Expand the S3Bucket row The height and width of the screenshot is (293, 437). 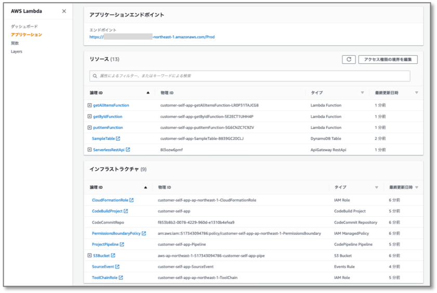(x=89, y=256)
